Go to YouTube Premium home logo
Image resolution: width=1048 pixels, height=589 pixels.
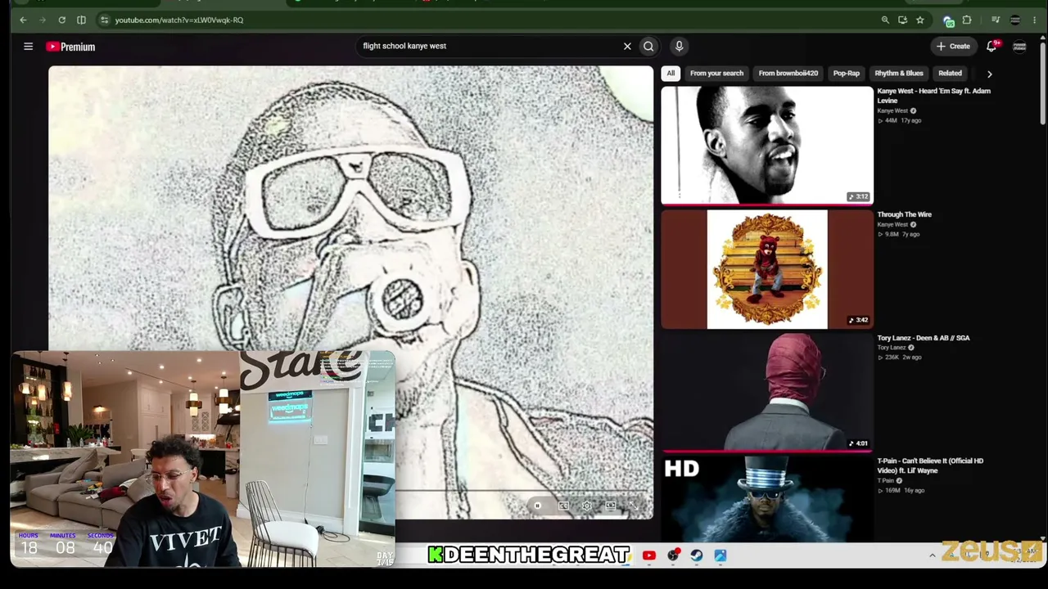pos(70,47)
